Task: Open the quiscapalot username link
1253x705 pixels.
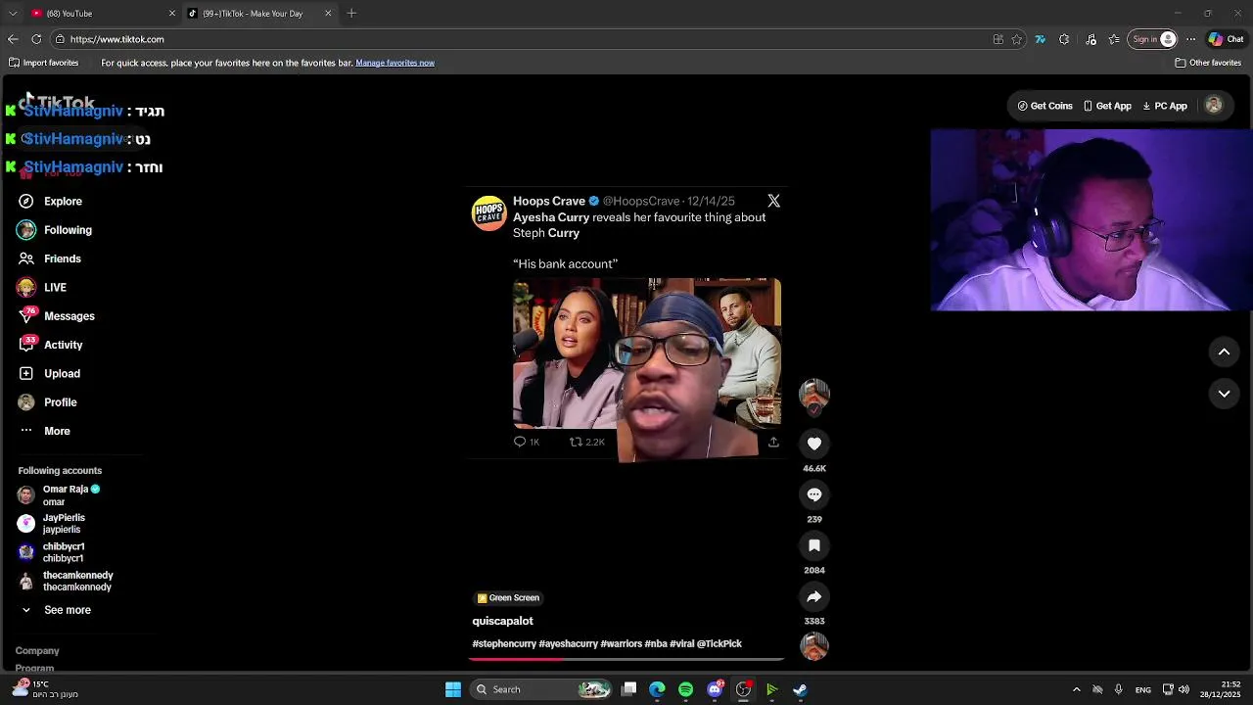Action: [502, 621]
